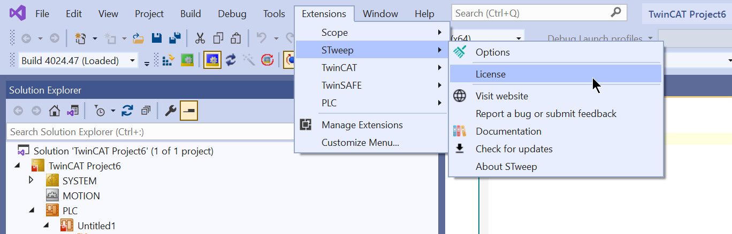Click Switch Views icon in Solution Explorer
The image size is (732, 234).
(72, 111)
